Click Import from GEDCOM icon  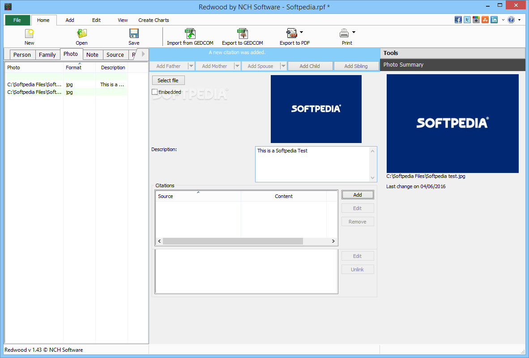tap(190, 34)
